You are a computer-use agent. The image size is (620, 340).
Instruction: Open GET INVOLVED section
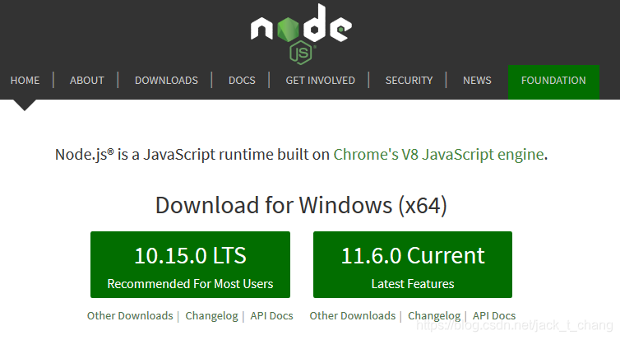321,81
